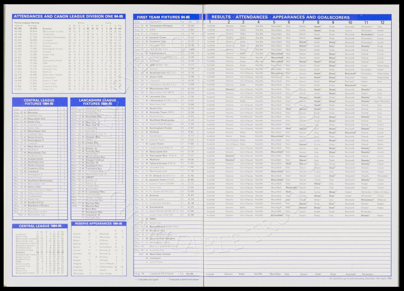This screenshot has width=404, height=291.
Task: Click 'Arnold' in the Reserve Appearances list
Action: tap(77, 234)
